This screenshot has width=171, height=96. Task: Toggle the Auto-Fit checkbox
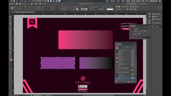(117, 9)
